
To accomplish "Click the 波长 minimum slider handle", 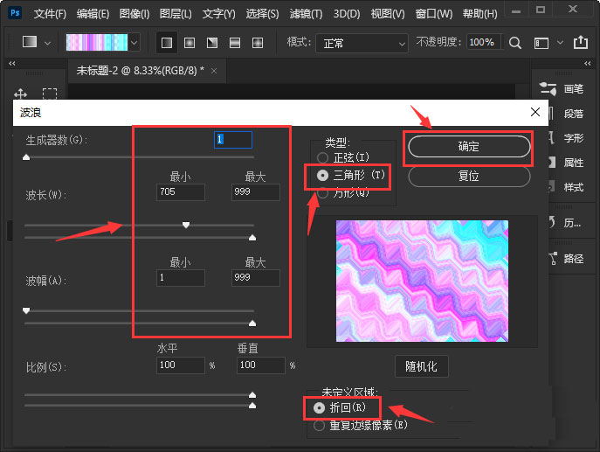I will tap(186, 225).
